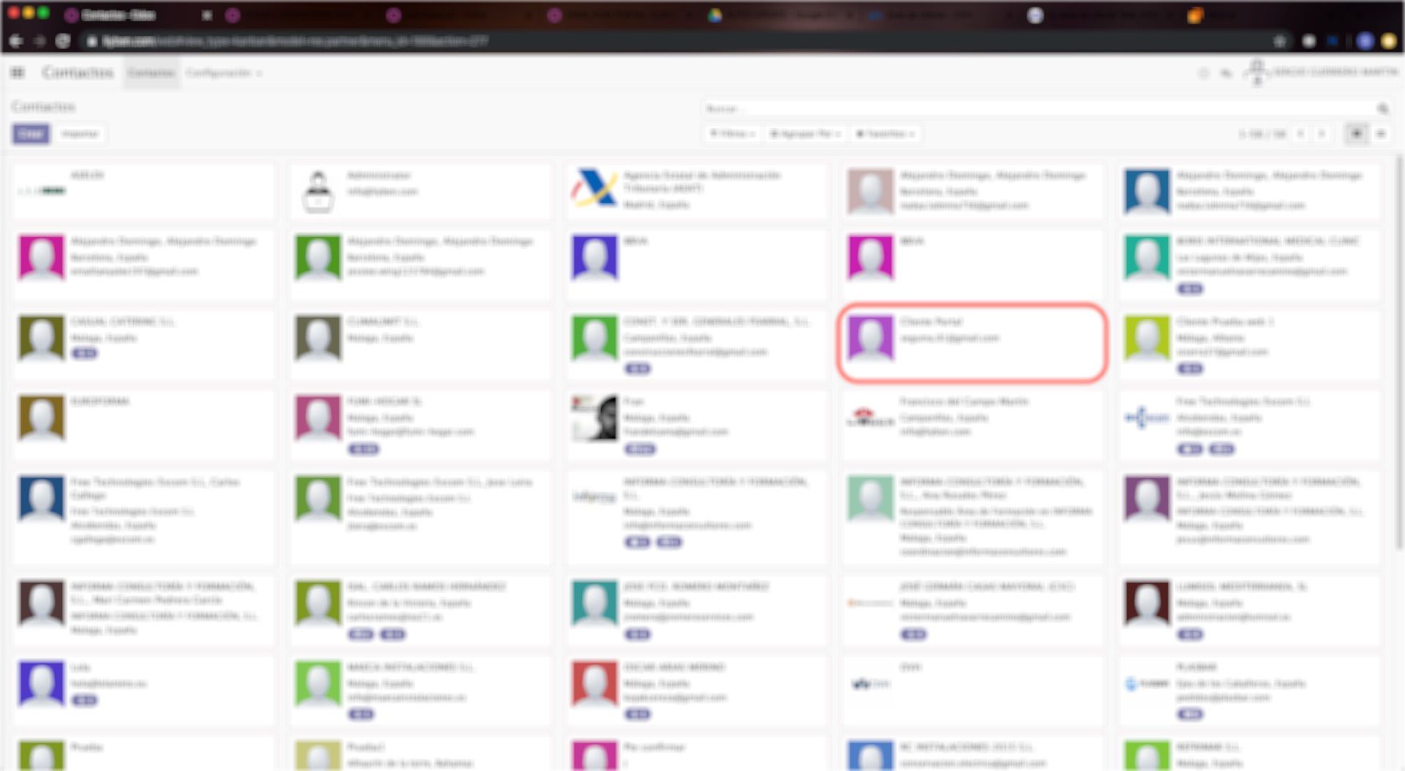Viewport: 1405px width, 771px height.
Task: Go to previous page of contacts
Action: [1300, 134]
